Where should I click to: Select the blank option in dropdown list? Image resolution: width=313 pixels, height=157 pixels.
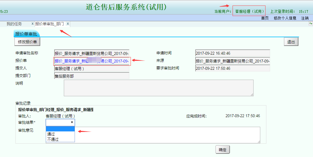(x=60, y=129)
